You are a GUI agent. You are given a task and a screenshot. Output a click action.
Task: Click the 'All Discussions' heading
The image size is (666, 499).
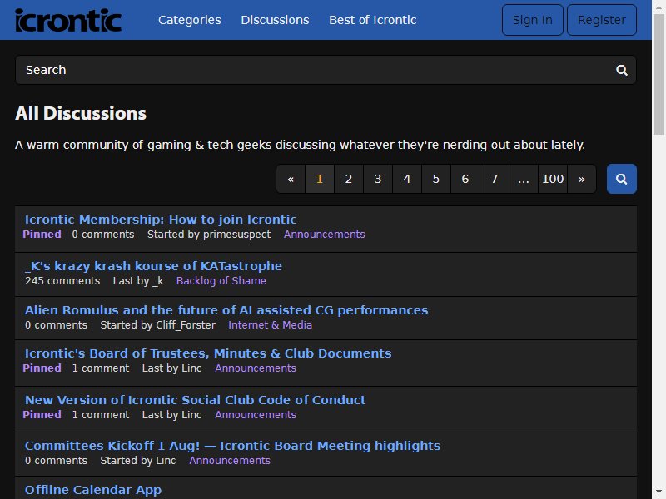[x=81, y=113]
